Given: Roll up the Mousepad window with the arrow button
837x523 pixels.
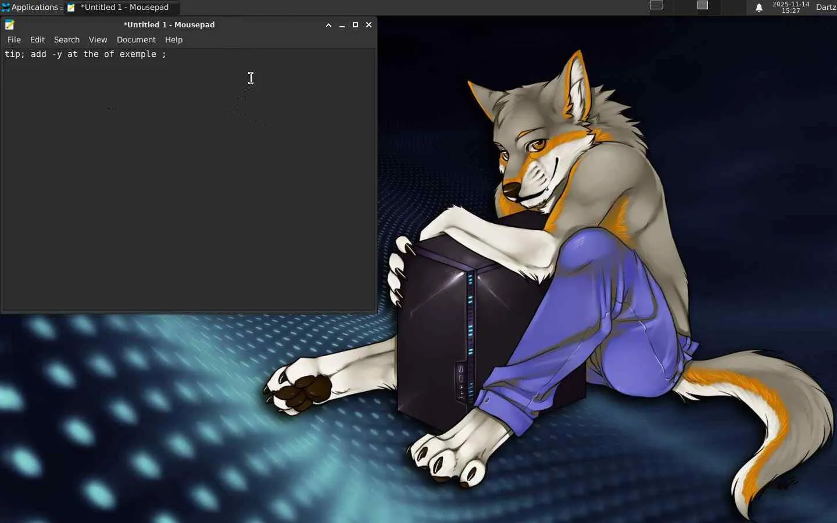Looking at the screenshot, I should click(x=328, y=25).
